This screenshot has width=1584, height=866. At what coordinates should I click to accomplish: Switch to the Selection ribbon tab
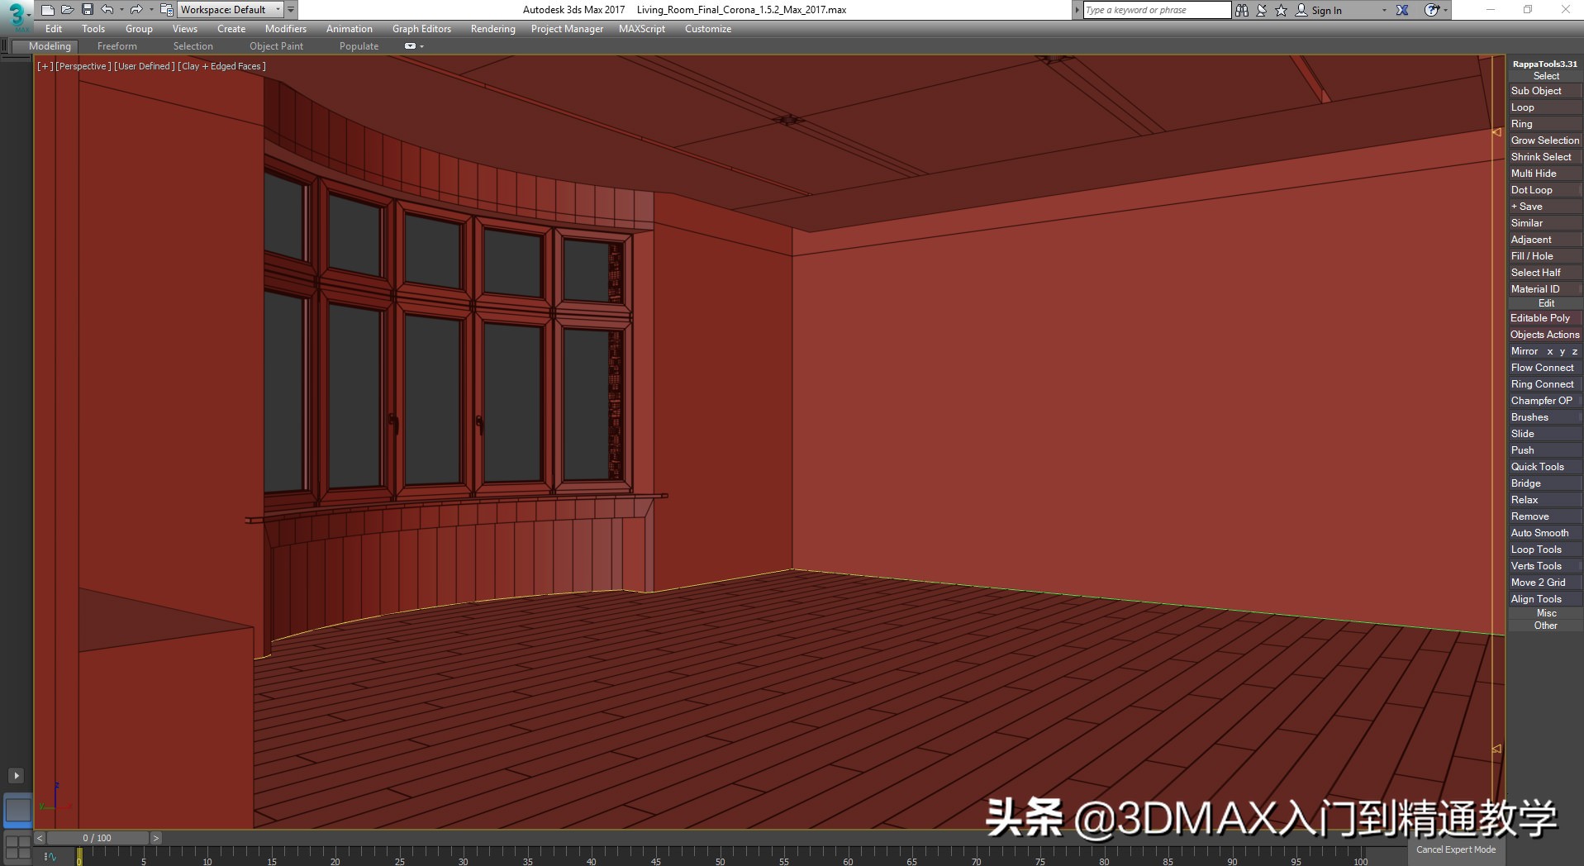click(x=193, y=46)
